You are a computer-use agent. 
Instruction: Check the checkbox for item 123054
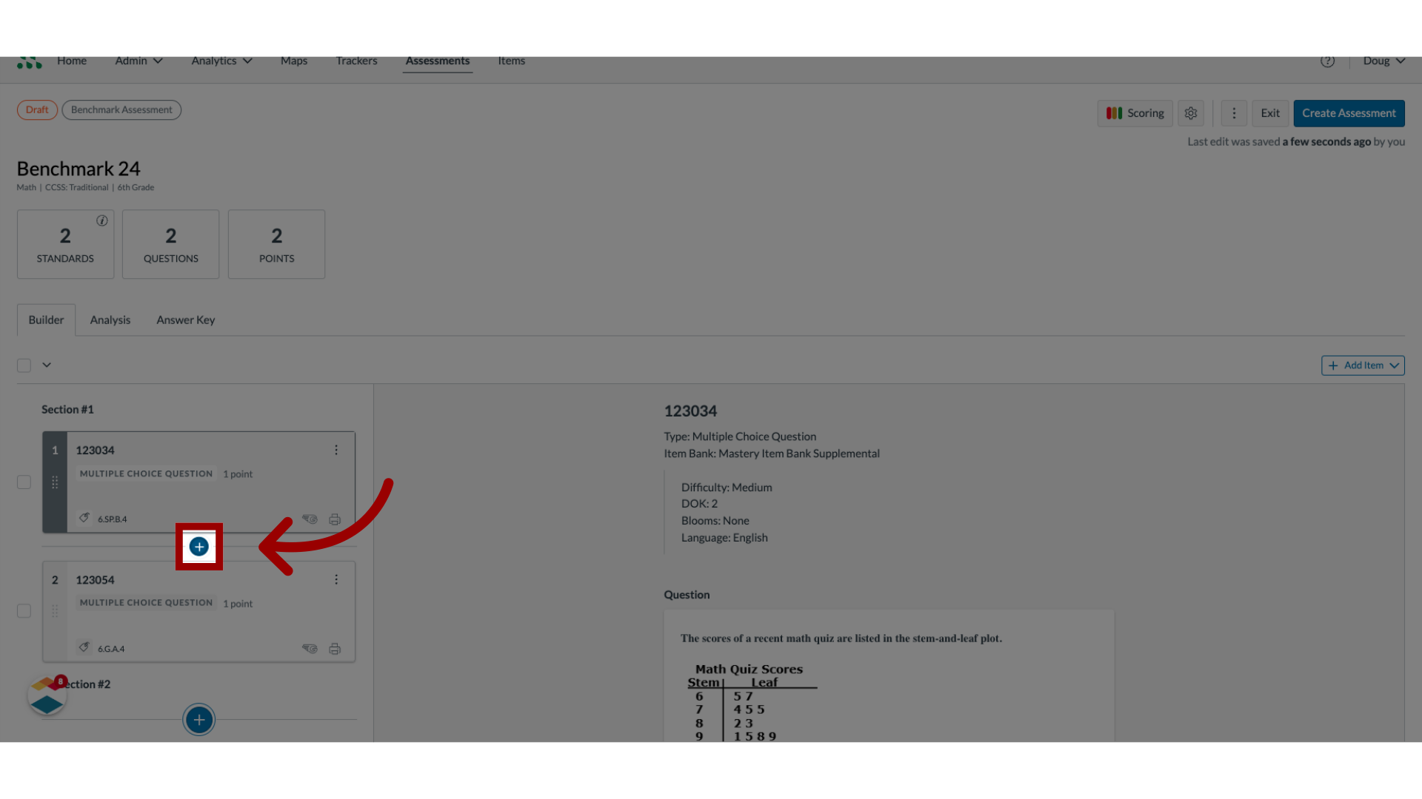(x=24, y=610)
